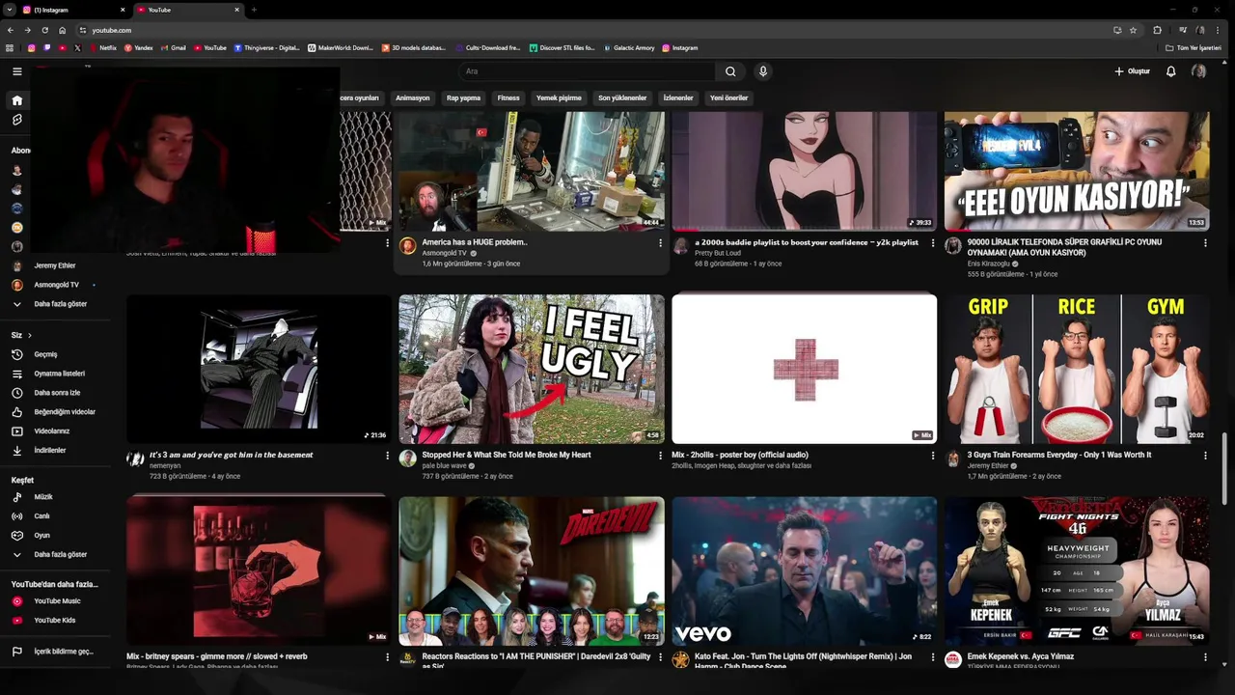Open the Galactic Armory bookmark
This screenshot has width=1235, height=695.
pyautogui.click(x=629, y=47)
